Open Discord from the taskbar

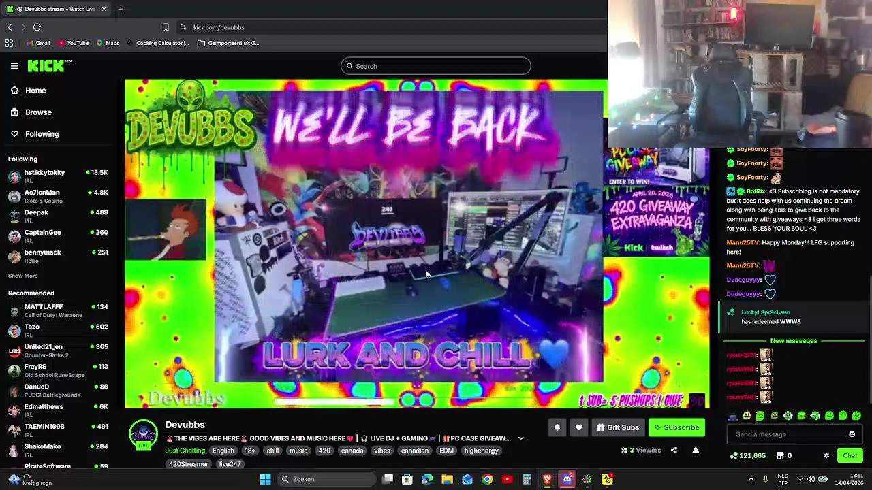pyautogui.click(x=567, y=479)
